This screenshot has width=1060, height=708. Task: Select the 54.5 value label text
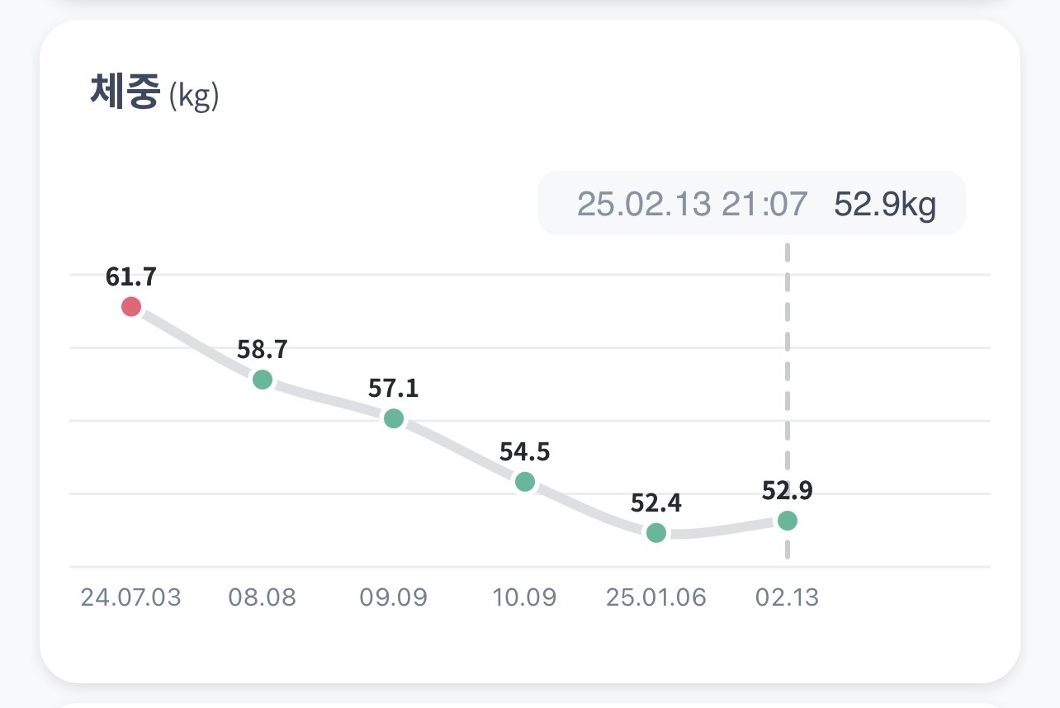click(524, 451)
